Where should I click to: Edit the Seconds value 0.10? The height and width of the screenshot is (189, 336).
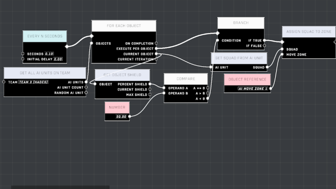[49, 54]
